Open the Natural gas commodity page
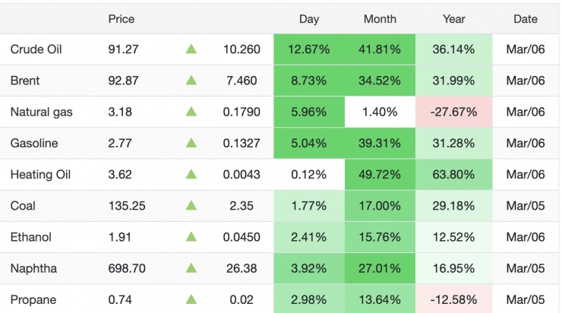Image resolution: width=562 pixels, height=313 pixels. click(x=42, y=112)
